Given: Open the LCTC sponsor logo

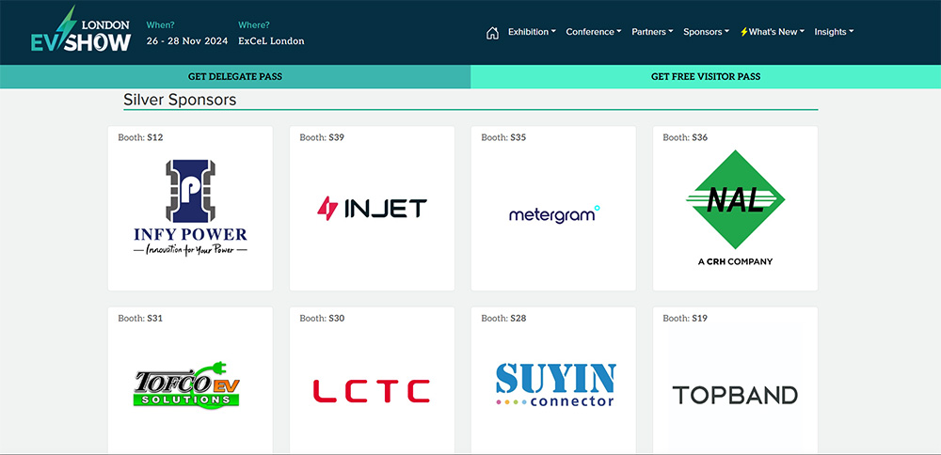Looking at the screenshot, I should click(372, 391).
